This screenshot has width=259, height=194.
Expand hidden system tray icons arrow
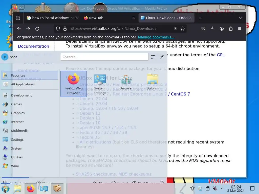click(x=222, y=188)
